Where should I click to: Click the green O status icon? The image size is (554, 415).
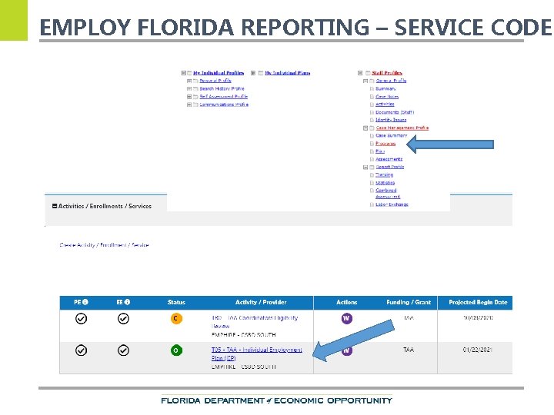pos(176,350)
